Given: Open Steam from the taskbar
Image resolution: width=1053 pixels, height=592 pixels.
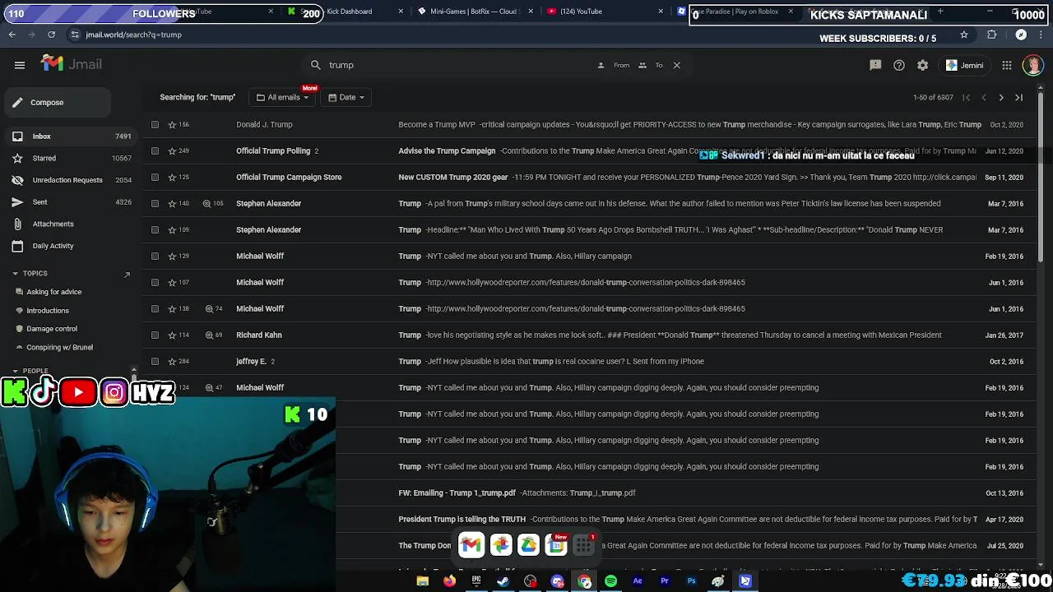Looking at the screenshot, I should (x=503, y=581).
